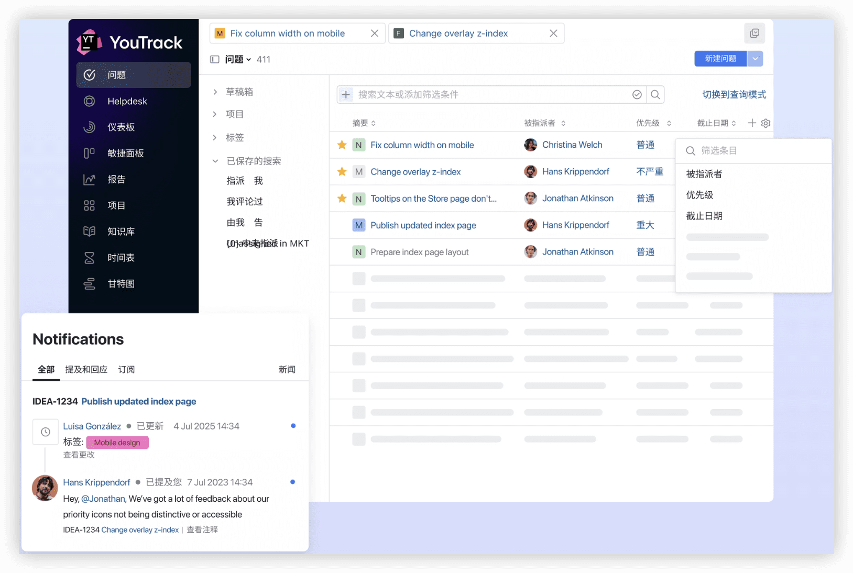
Task: Switch to the 订阅 notifications tab
Action: (126, 369)
